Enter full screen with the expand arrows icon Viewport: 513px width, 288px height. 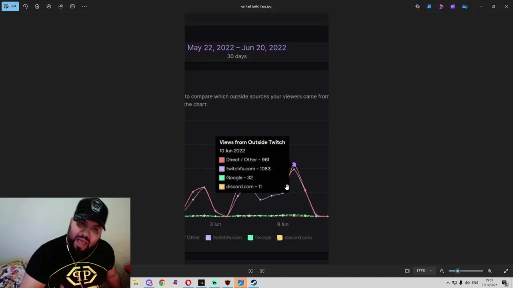[x=506, y=271]
